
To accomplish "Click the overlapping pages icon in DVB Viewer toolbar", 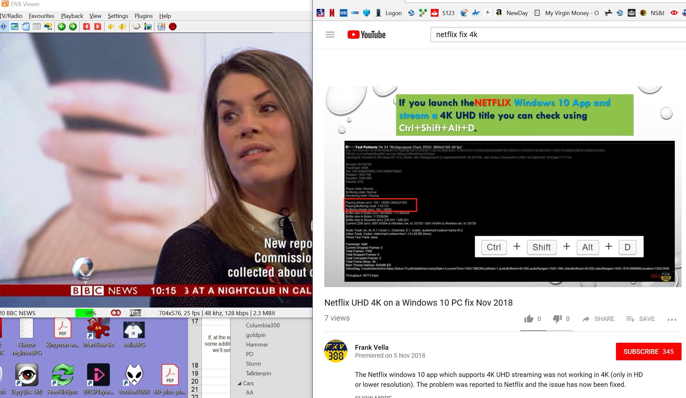I will coord(26,27).
